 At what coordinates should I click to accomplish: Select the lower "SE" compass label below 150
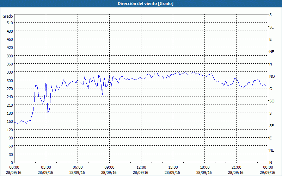271,126
